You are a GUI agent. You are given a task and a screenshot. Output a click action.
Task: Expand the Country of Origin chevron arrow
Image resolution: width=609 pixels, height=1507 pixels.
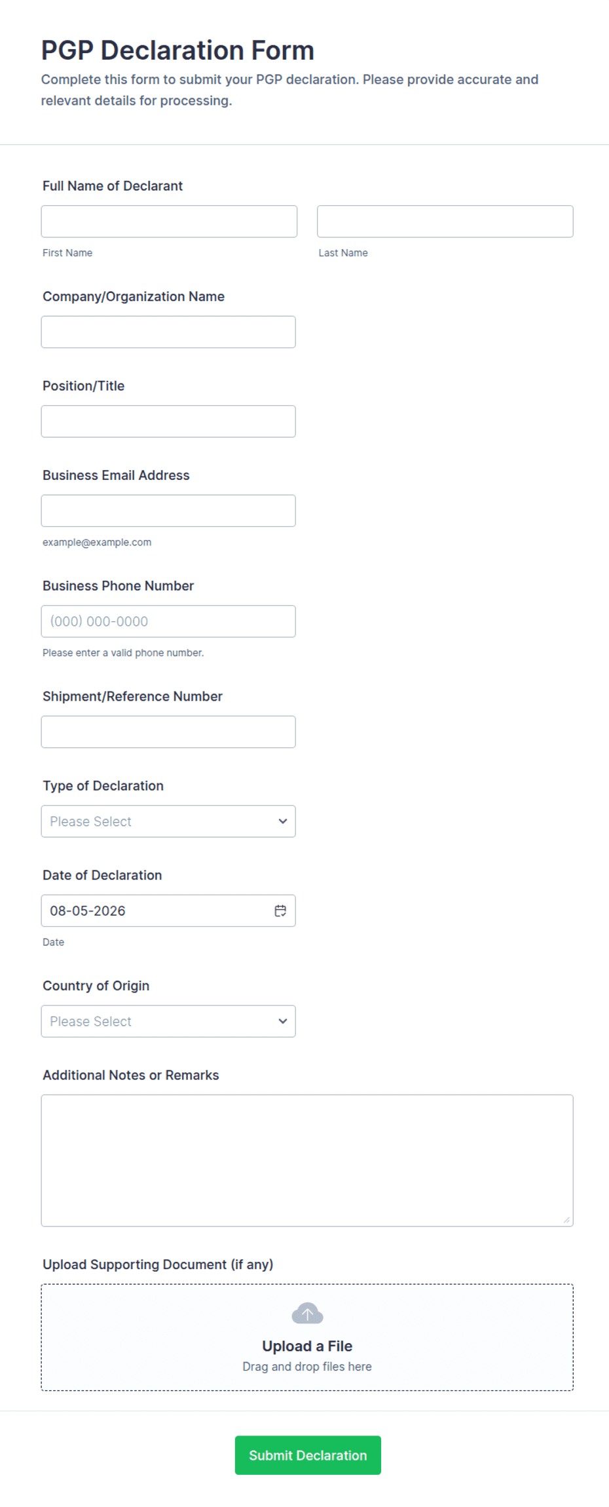(x=283, y=1021)
